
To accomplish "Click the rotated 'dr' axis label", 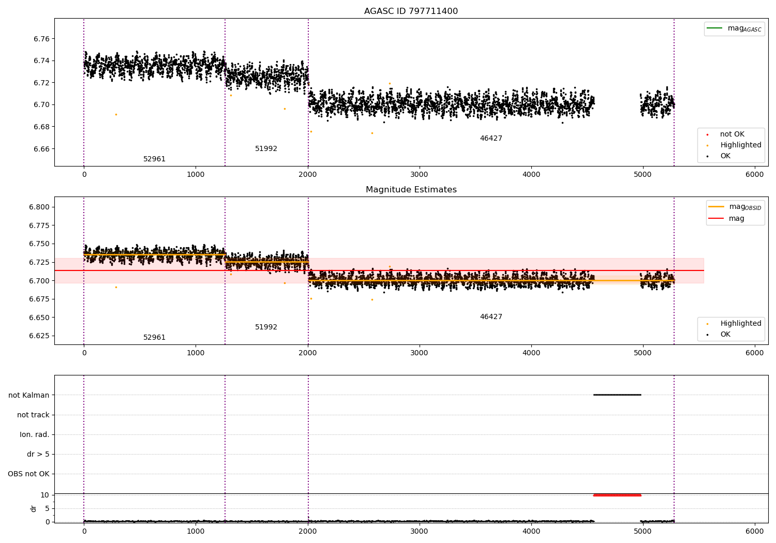I will pyautogui.click(x=34, y=508).
